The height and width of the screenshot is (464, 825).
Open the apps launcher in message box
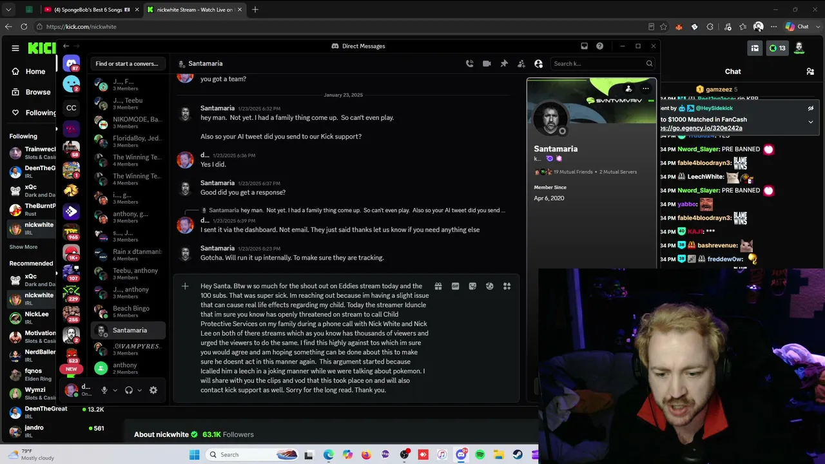(507, 286)
